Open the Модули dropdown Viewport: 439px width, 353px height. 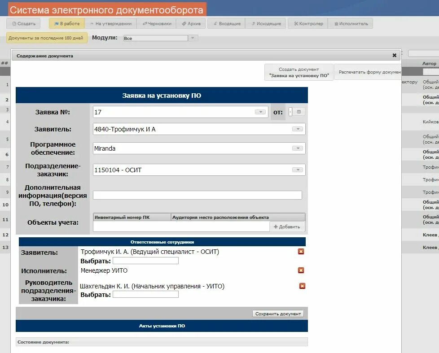tap(193, 38)
